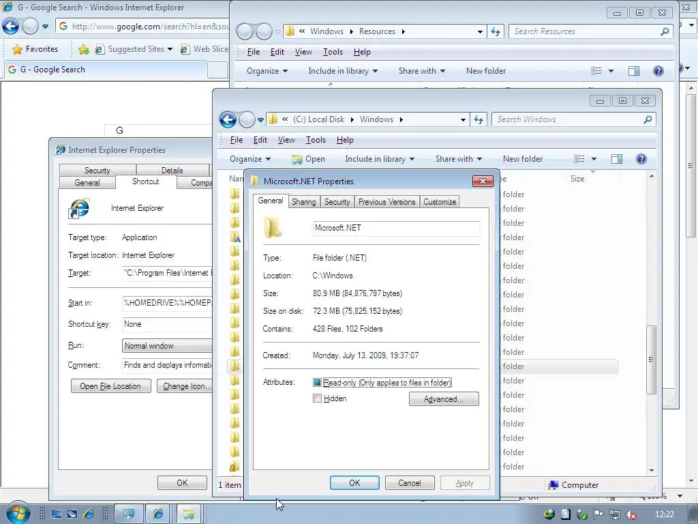Click G - Google Search browser tab
Screen dimensions: 698x524
(104, 70)
